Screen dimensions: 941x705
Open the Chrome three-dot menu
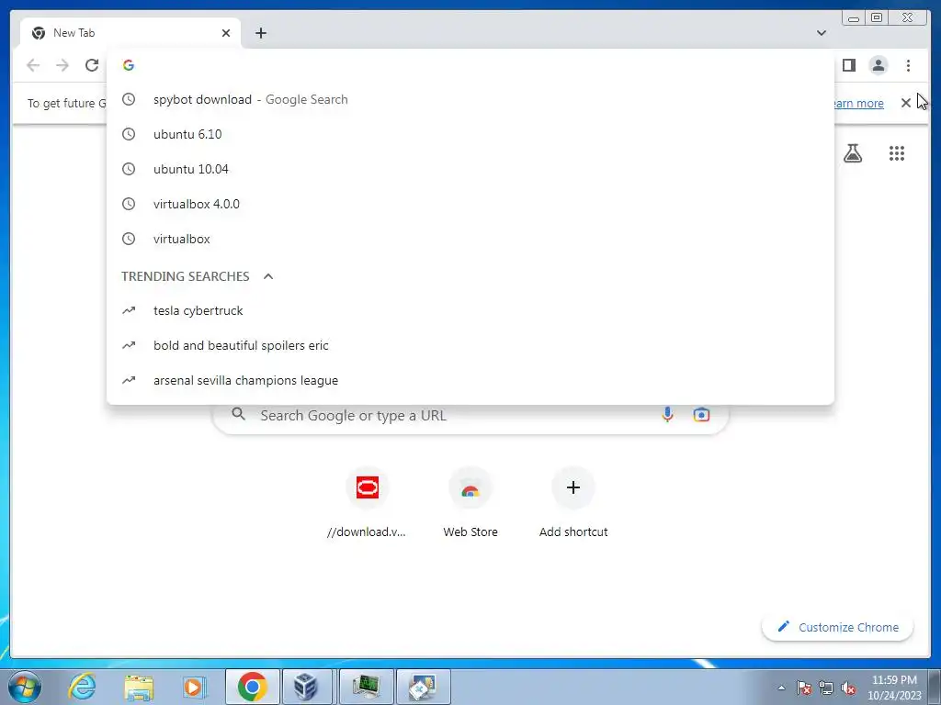point(908,65)
